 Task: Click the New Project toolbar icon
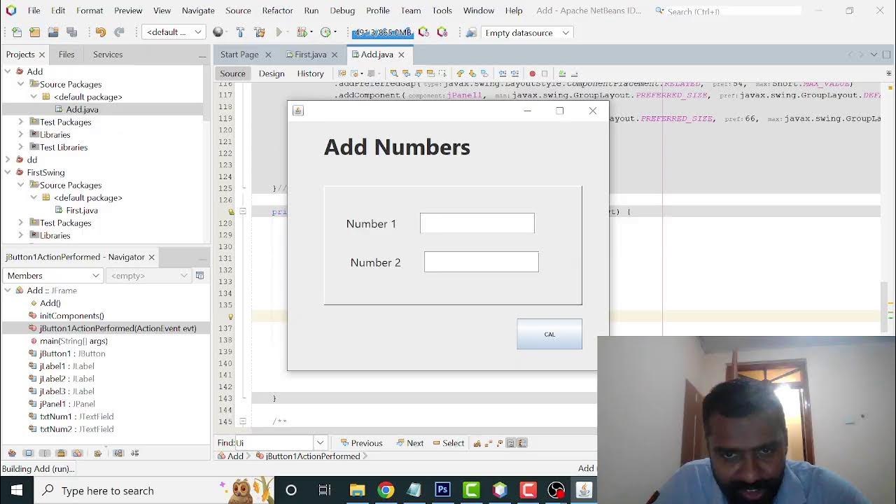(34, 32)
